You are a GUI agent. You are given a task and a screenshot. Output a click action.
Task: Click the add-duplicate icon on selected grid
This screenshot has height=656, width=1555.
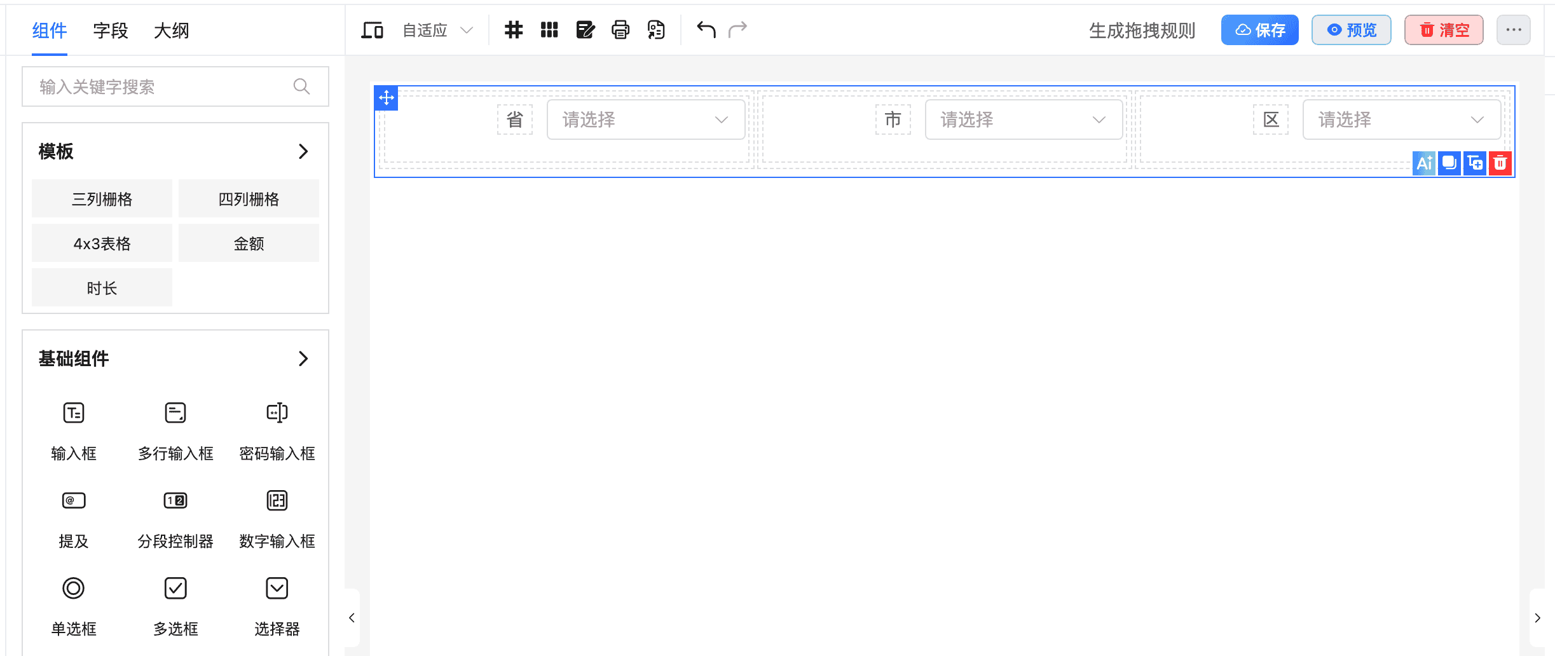coord(1475,163)
